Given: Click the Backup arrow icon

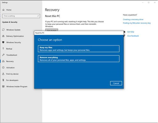Looking at the screenshot, I should [3, 49].
